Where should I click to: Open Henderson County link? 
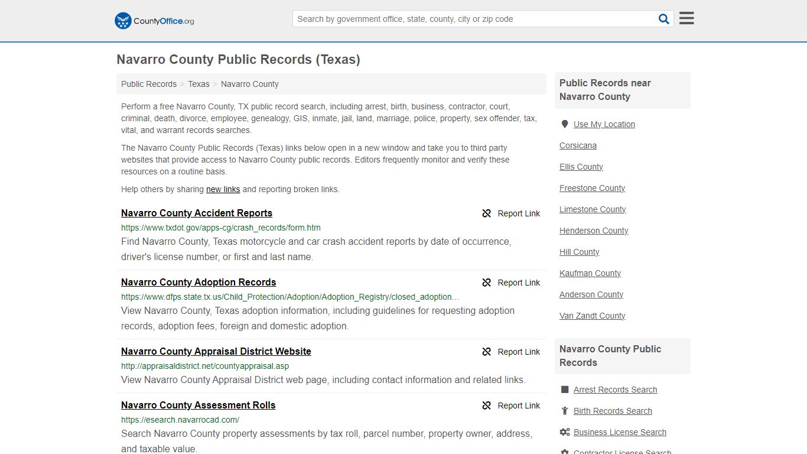coord(594,231)
